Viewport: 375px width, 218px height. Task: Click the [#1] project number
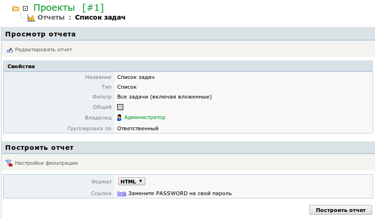[x=92, y=8]
